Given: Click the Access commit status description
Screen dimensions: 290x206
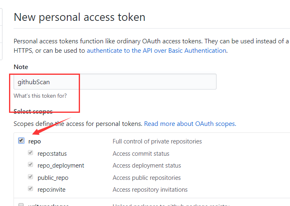Looking at the screenshot, I should click(141, 154).
